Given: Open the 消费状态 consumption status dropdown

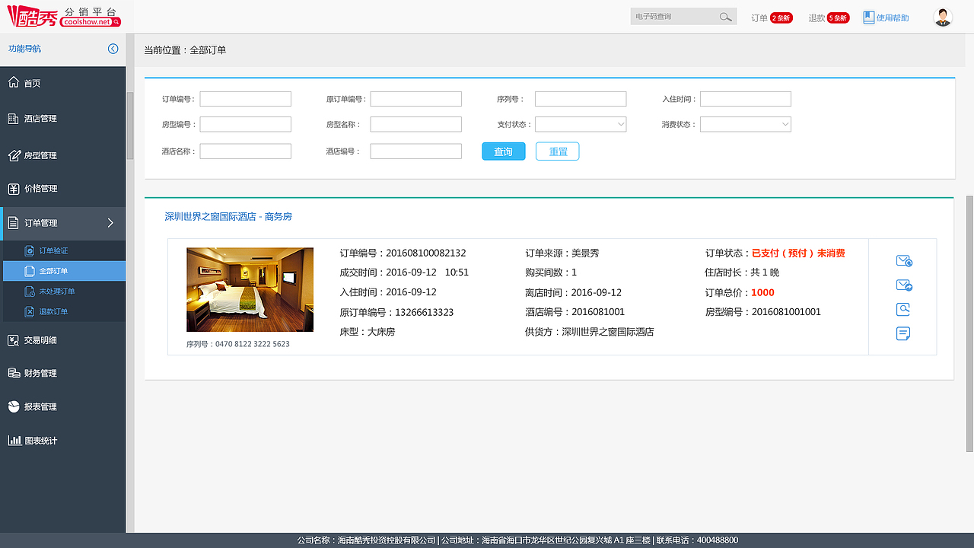Looking at the screenshot, I should pos(746,124).
